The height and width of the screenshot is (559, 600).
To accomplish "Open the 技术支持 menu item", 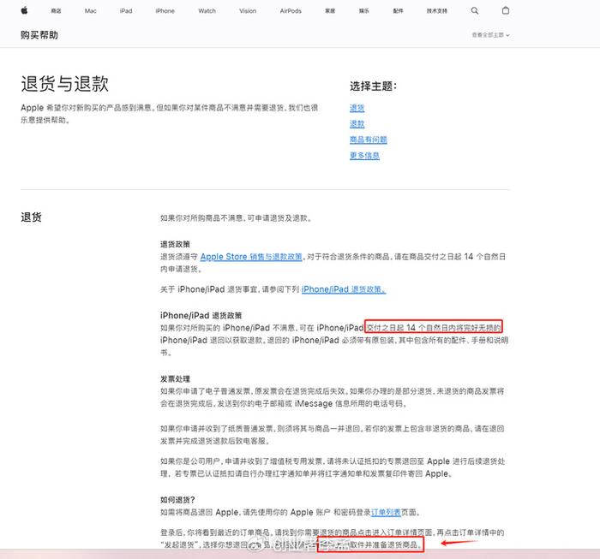I will pos(437,11).
